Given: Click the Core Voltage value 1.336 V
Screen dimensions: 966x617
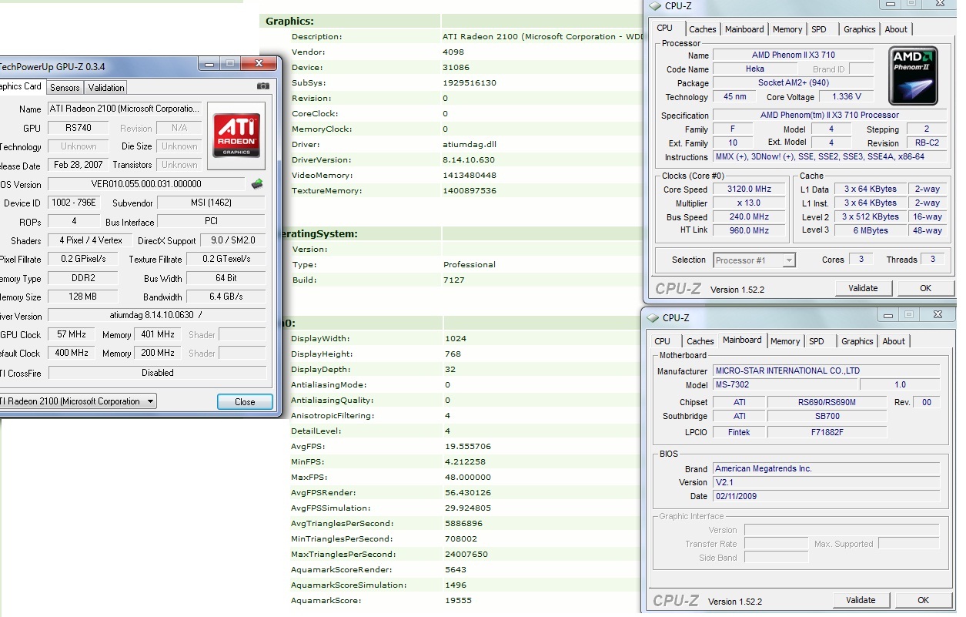Looking at the screenshot, I should point(846,97).
